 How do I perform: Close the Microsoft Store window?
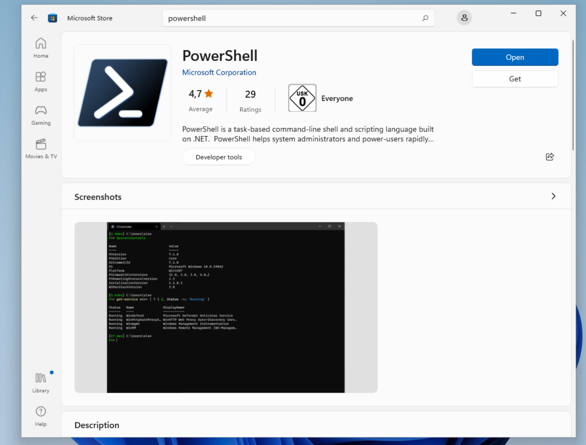[x=563, y=13]
